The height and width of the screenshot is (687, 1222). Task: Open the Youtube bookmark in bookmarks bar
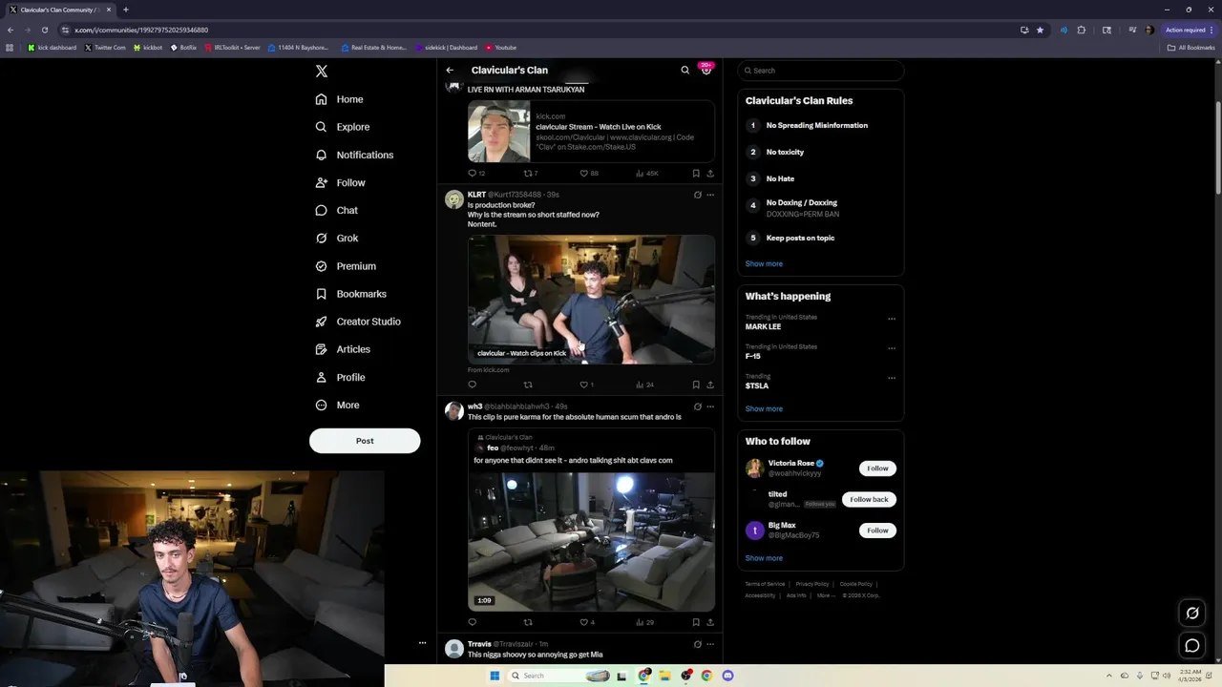[x=500, y=48]
